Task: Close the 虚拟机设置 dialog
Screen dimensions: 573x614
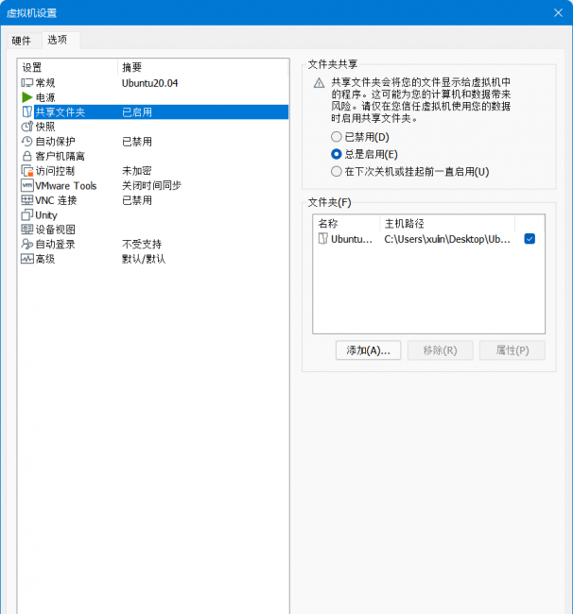Action: point(558,13)
